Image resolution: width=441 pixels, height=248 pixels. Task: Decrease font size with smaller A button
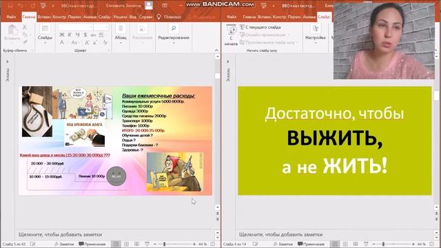coord(95,43)
